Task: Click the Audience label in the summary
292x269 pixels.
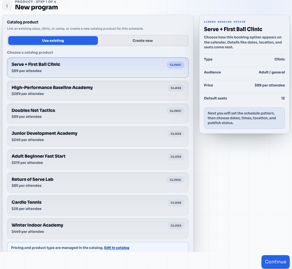Action: [x=212, y=72]
